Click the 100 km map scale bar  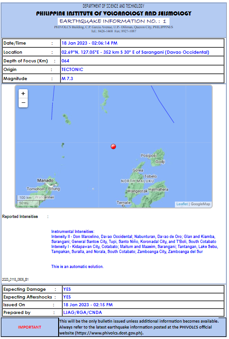coord(31,197)
